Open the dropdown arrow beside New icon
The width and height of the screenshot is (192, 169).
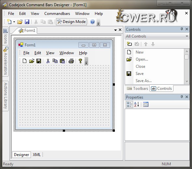tap(14, 22)
